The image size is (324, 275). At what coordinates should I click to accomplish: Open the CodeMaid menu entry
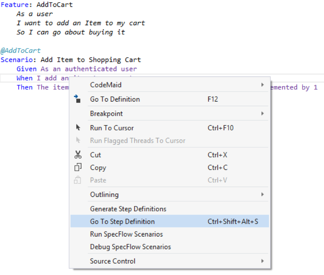[106, 85]
